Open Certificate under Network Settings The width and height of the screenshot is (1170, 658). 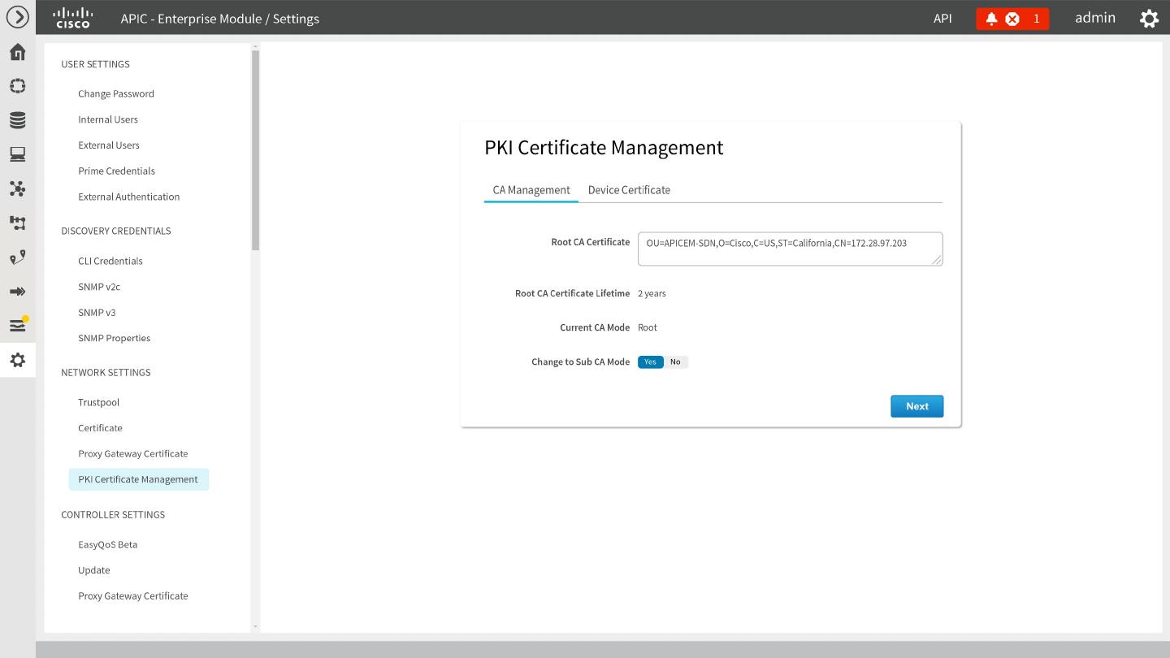click(x=100, y=428)
